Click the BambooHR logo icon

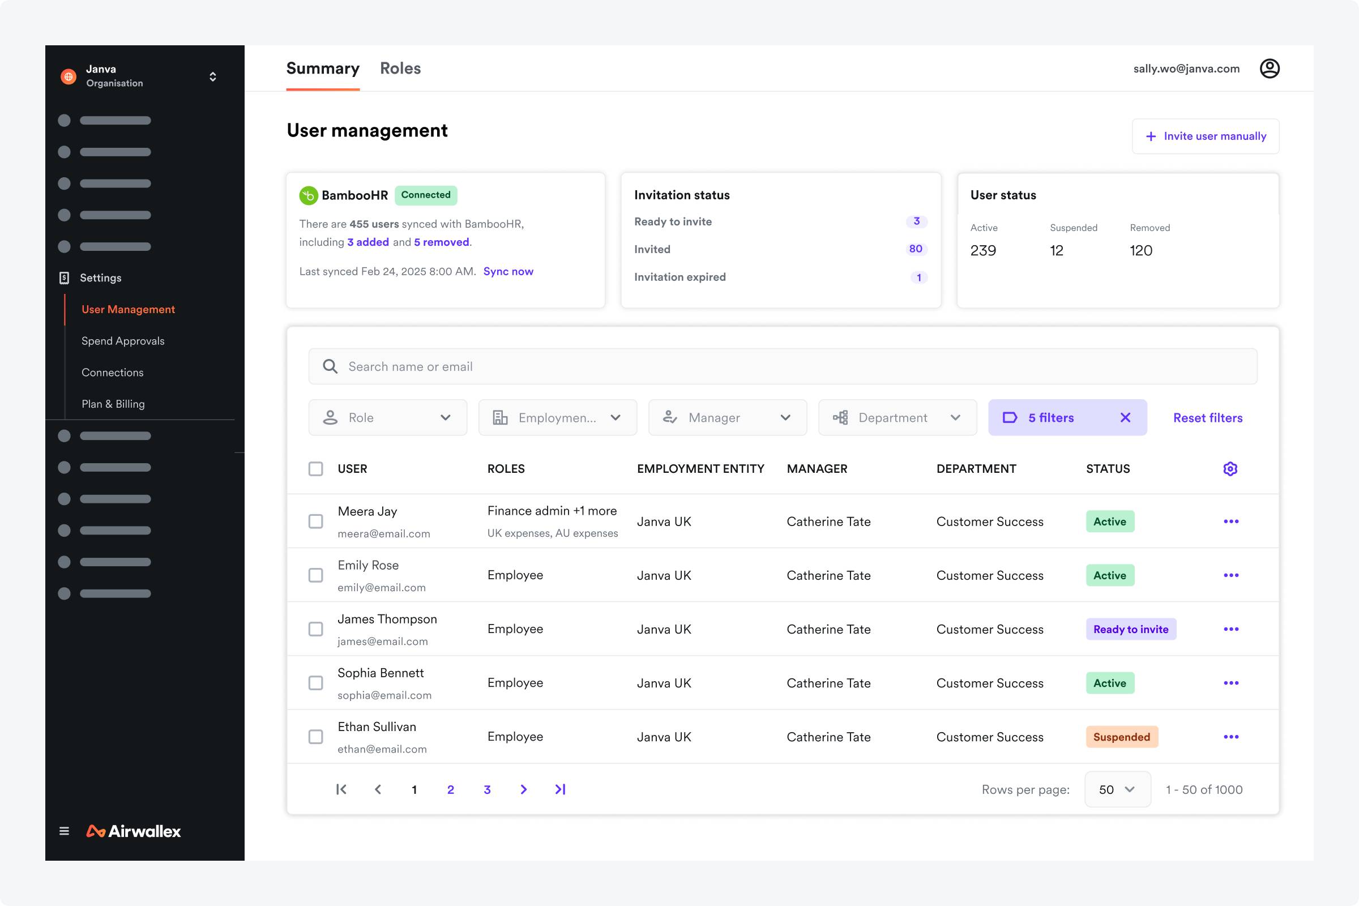tap(308, 195)
